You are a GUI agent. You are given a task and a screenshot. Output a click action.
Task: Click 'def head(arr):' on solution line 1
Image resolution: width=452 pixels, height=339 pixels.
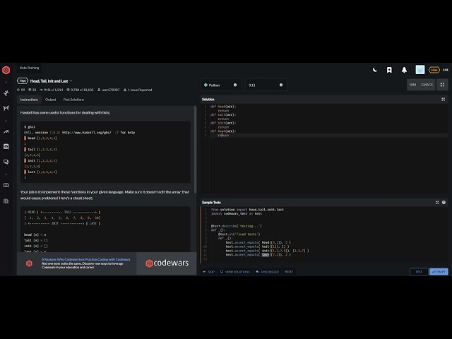coord(223,107)
